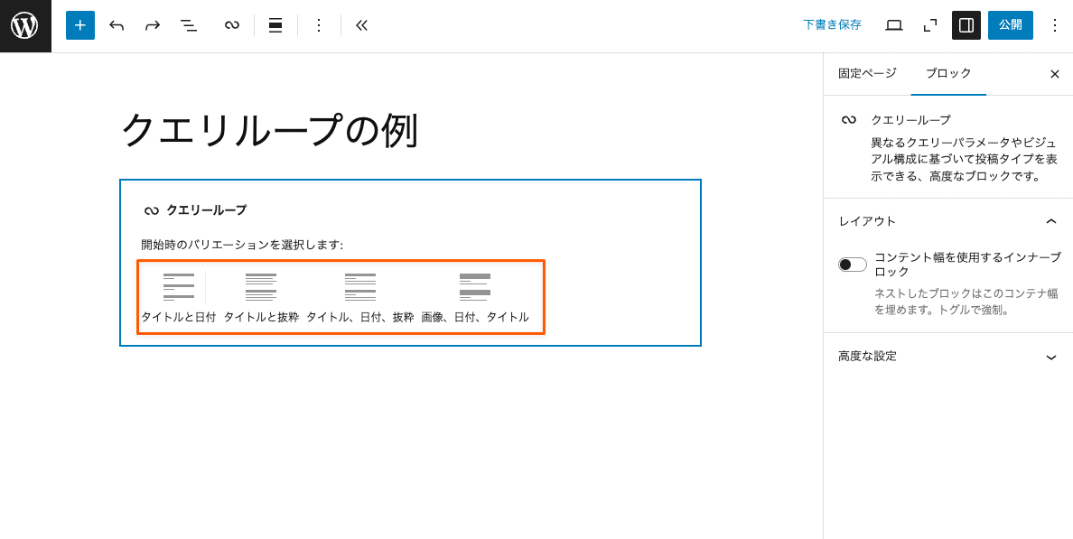The height and width of the screenshot is (539, 1073).
Task: Collapse the レイアウト panel
Action: tap(1050, 220)
